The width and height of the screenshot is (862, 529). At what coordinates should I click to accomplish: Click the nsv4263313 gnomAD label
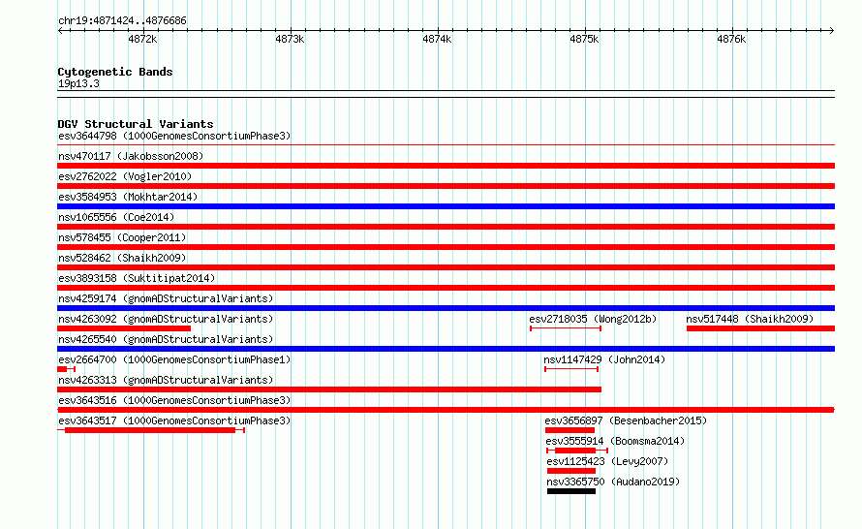click(166, 380)
